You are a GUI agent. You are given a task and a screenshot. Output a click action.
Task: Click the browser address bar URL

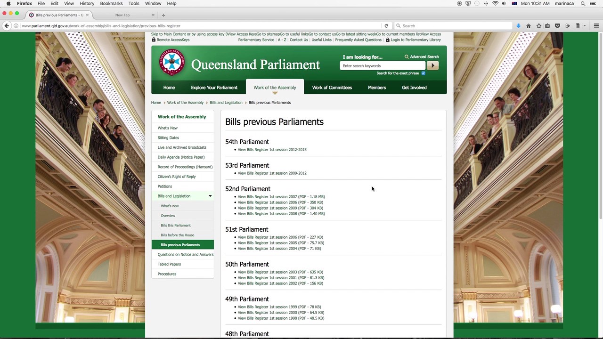pos(101,26)
